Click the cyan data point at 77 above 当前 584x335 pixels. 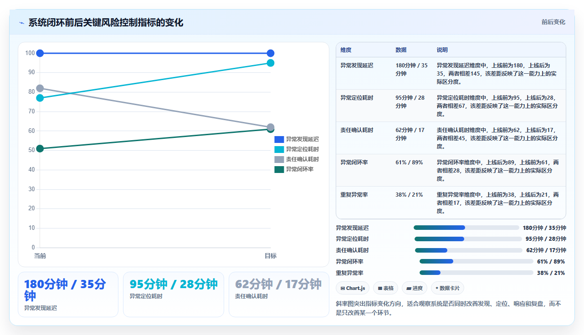[40, 98]
